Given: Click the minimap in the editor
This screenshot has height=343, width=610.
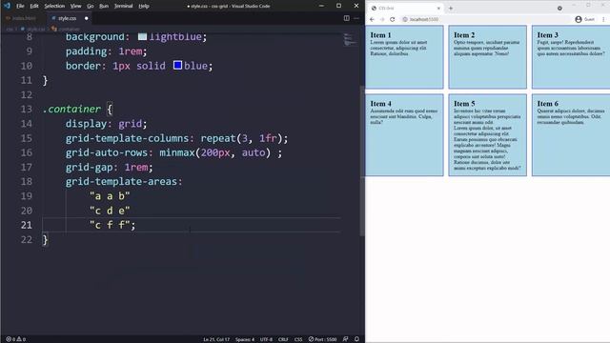Looking at the screenshot, I should pos(350,40).
